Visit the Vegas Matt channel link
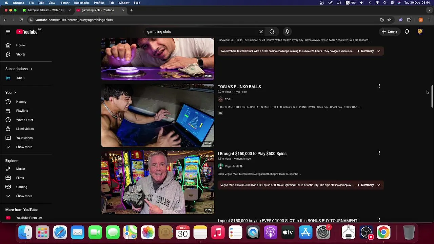Viewport: 434px width, 244px height. point(232,166)
